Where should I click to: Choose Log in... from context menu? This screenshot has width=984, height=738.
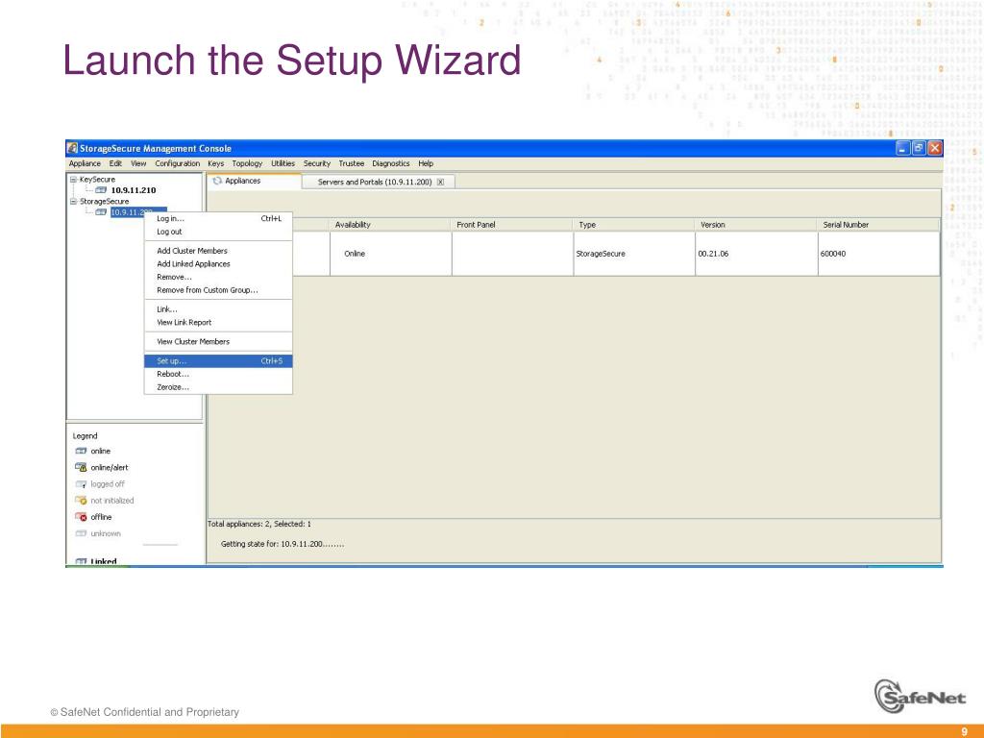(x=218, y=218)
